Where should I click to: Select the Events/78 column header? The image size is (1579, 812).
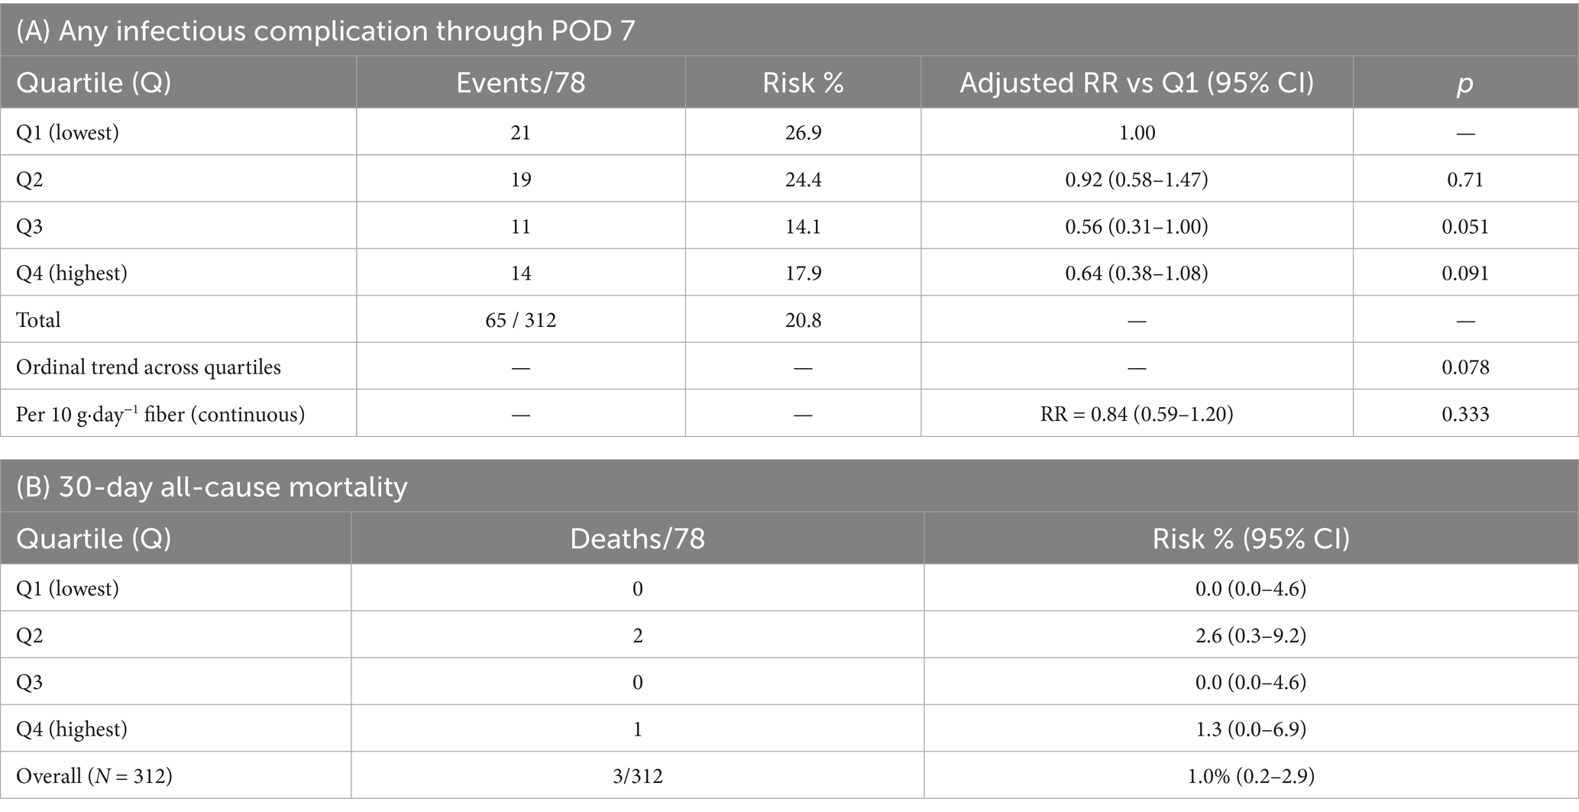(x=520, y=82)
